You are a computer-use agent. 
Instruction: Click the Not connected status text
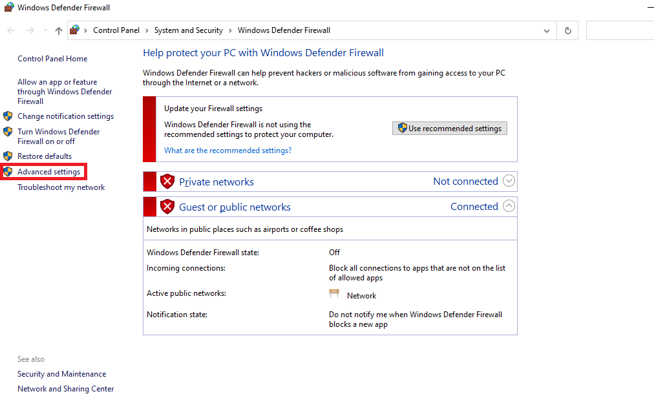465,182
